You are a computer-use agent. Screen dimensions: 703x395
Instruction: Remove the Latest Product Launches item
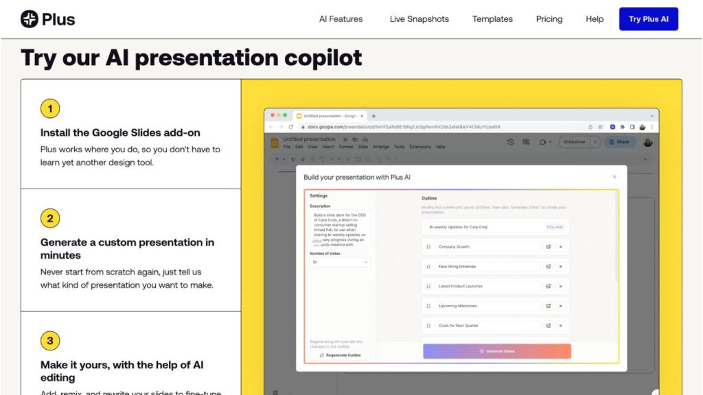pyautogui.click(x=560, y=286)
